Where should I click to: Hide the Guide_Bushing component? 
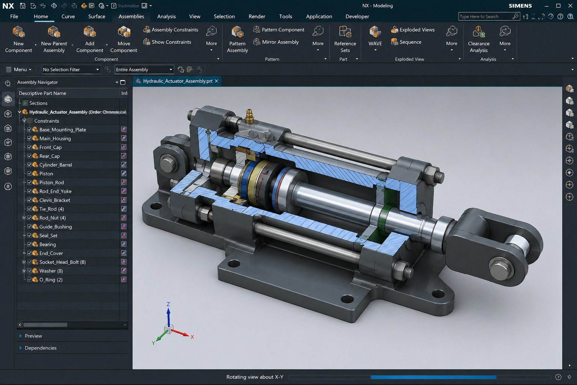click(30, 226)
